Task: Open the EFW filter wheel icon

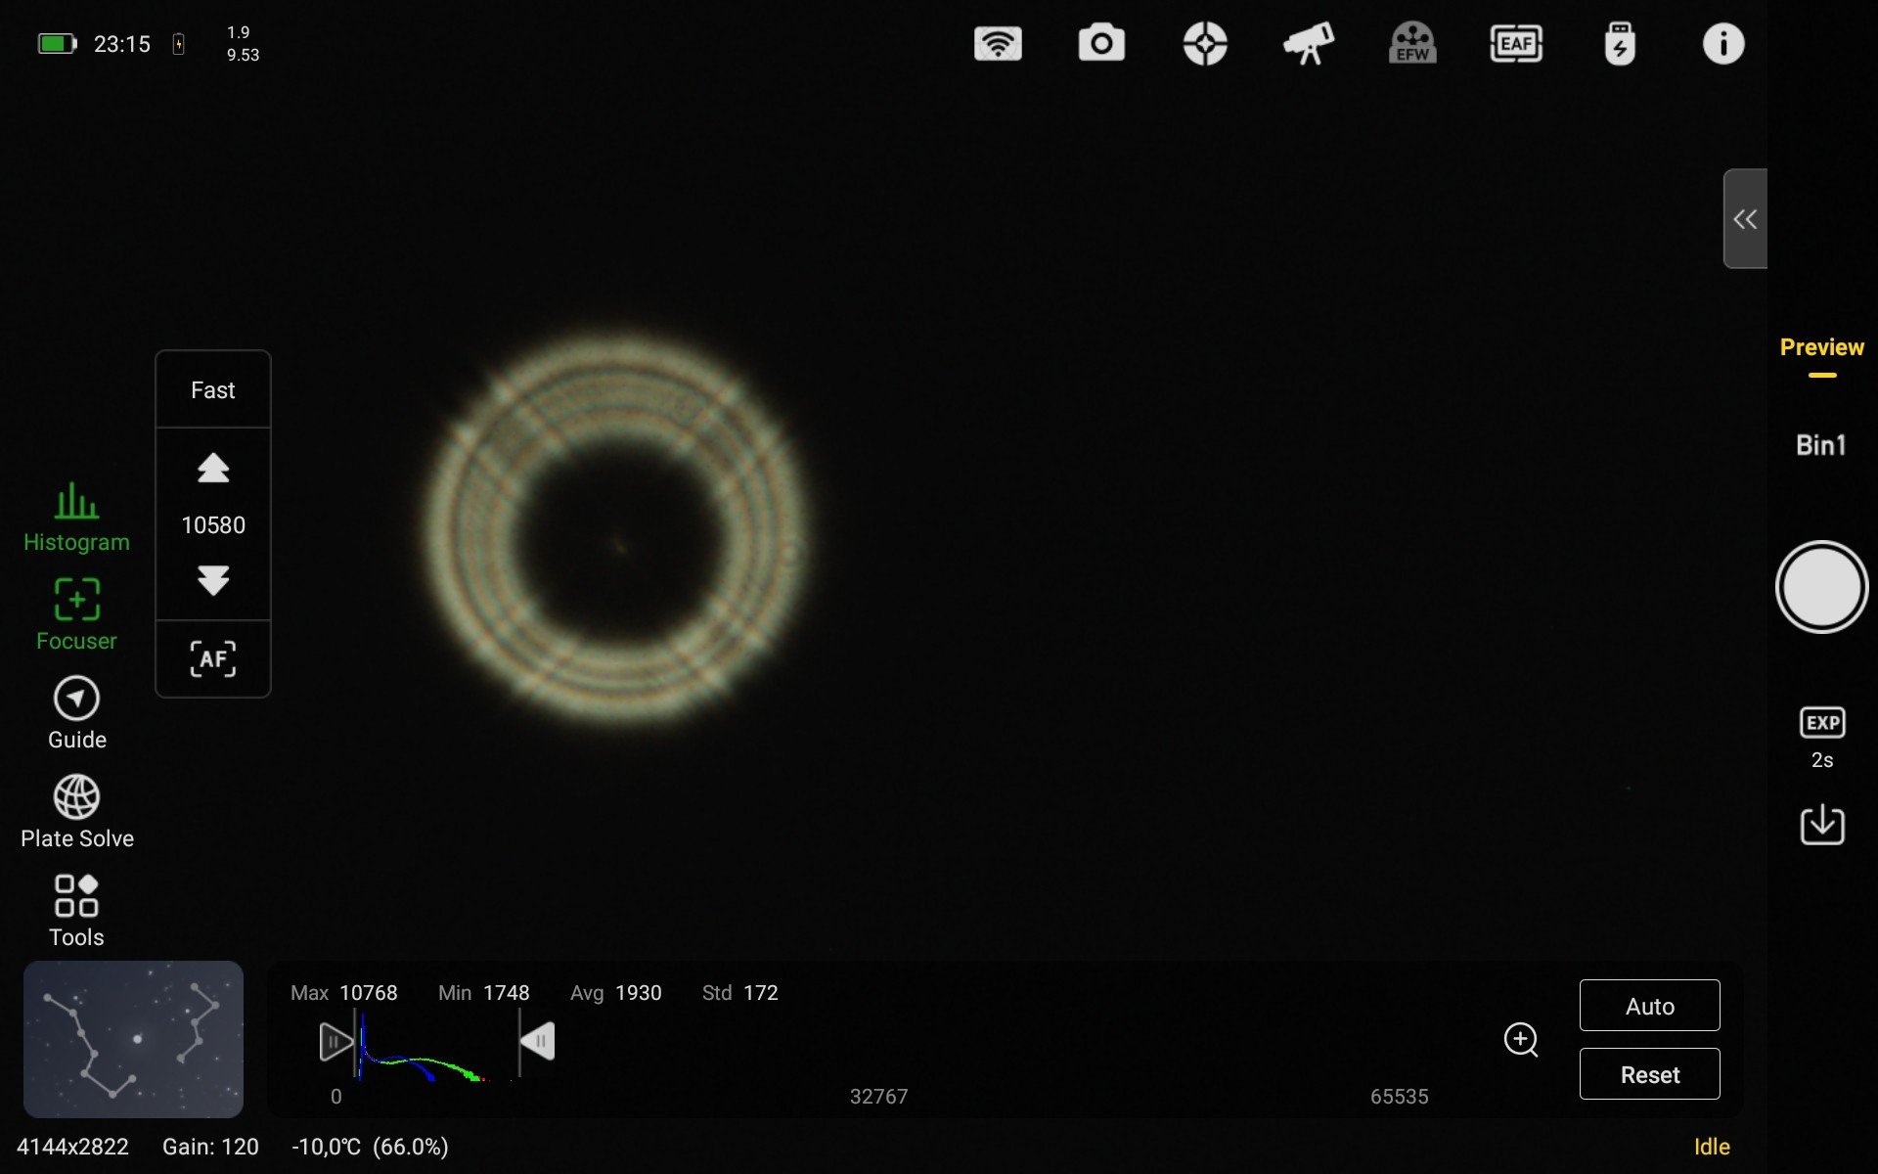Action: click(x=1412, y=44)
